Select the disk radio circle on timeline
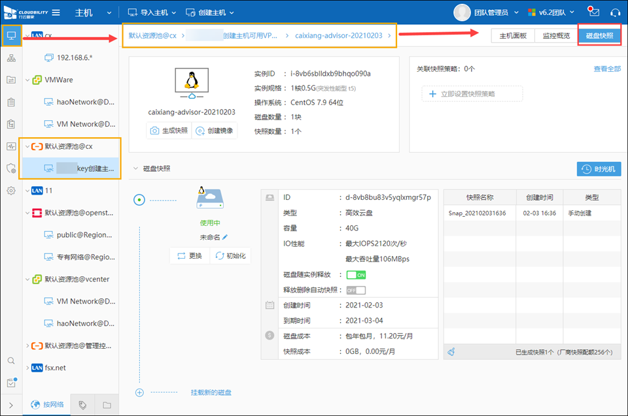 tap(139, 200)
